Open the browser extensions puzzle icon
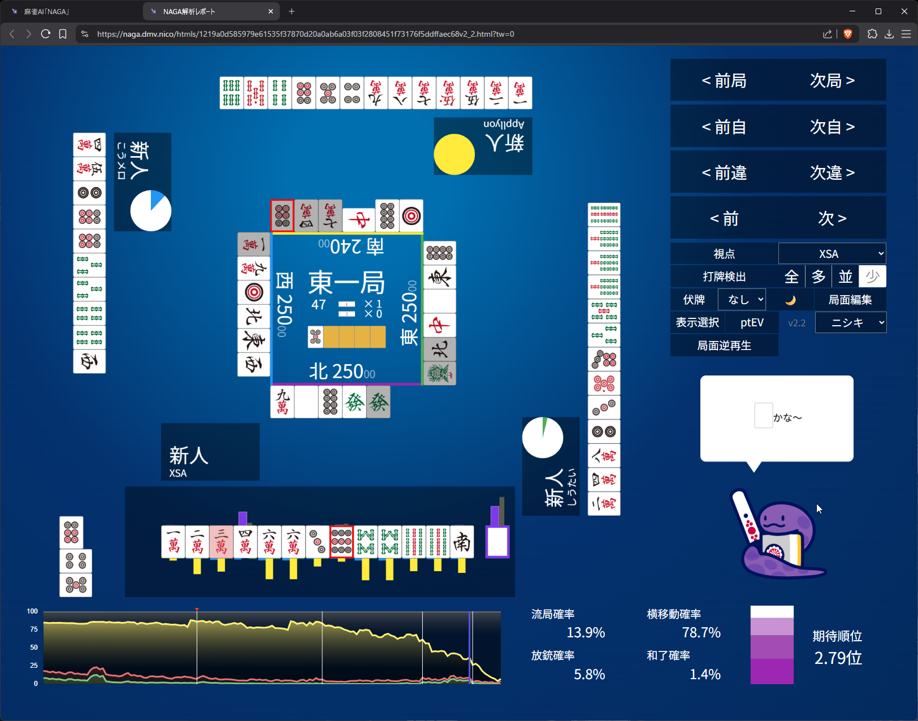The image size is (918, 721). pyautogui.click(x=872, y=34)
